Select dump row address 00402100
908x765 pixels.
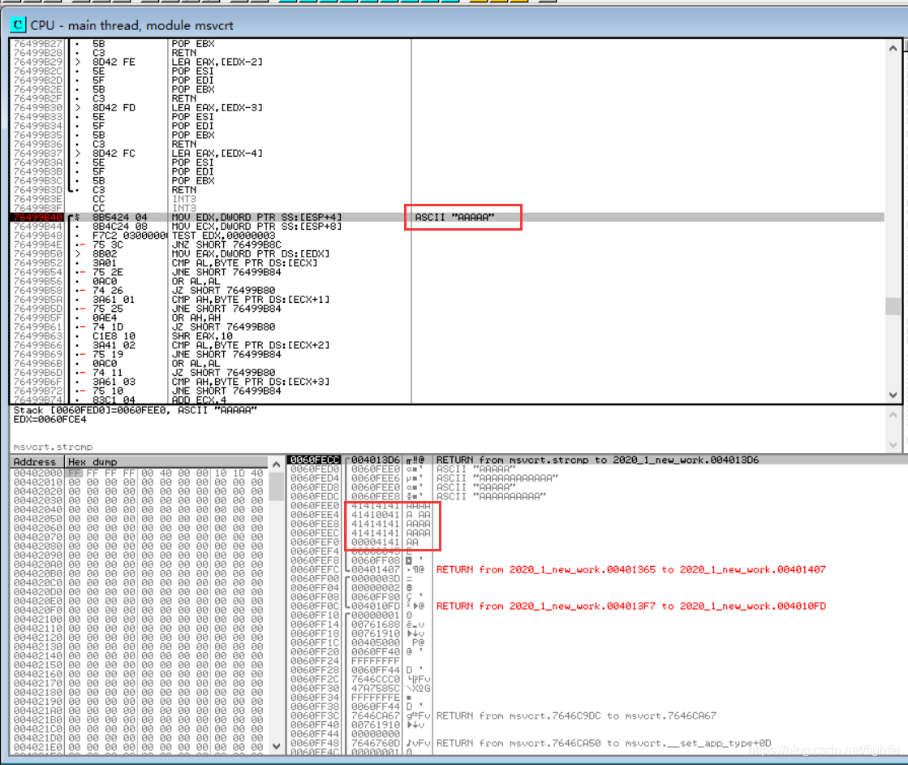point(37,620)
